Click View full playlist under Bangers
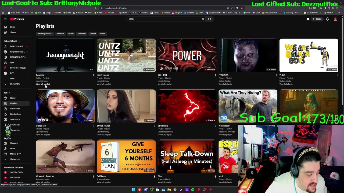 [43, 84]
